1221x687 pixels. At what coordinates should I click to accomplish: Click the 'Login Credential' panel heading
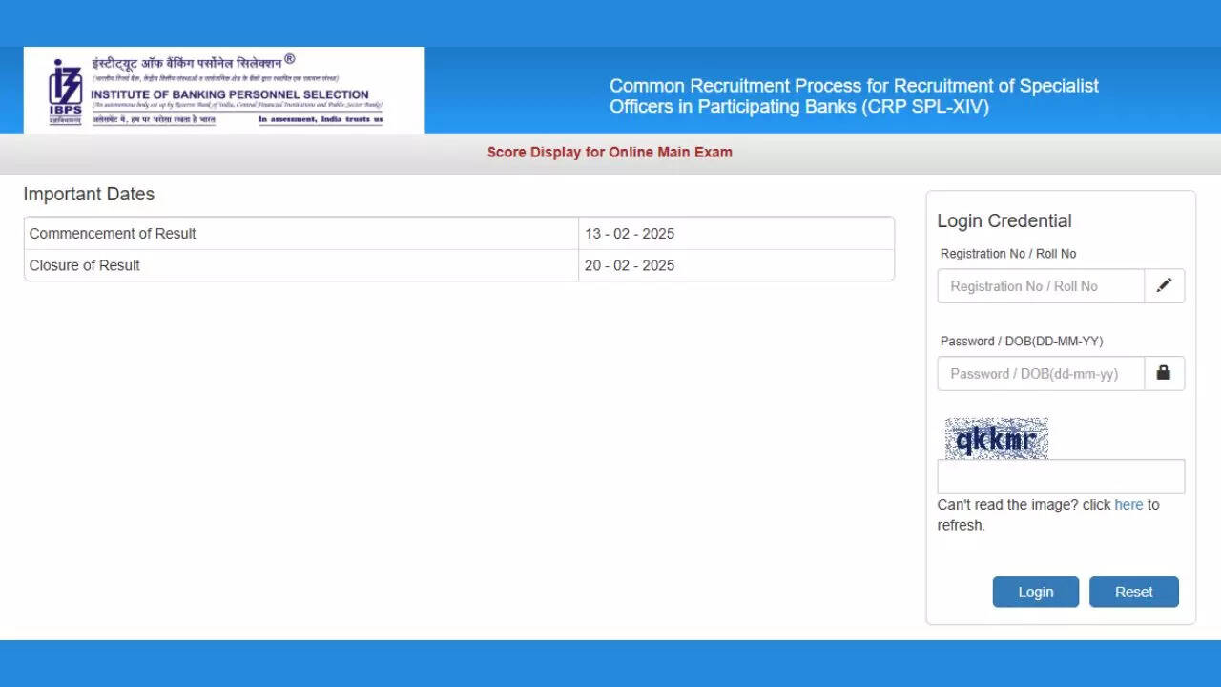[1004, 221]
